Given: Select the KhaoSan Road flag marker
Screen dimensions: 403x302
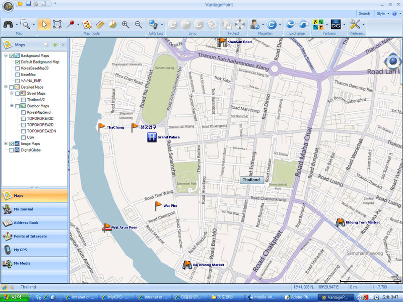Looking at the screenshot, I should click(x=222, y=42).
